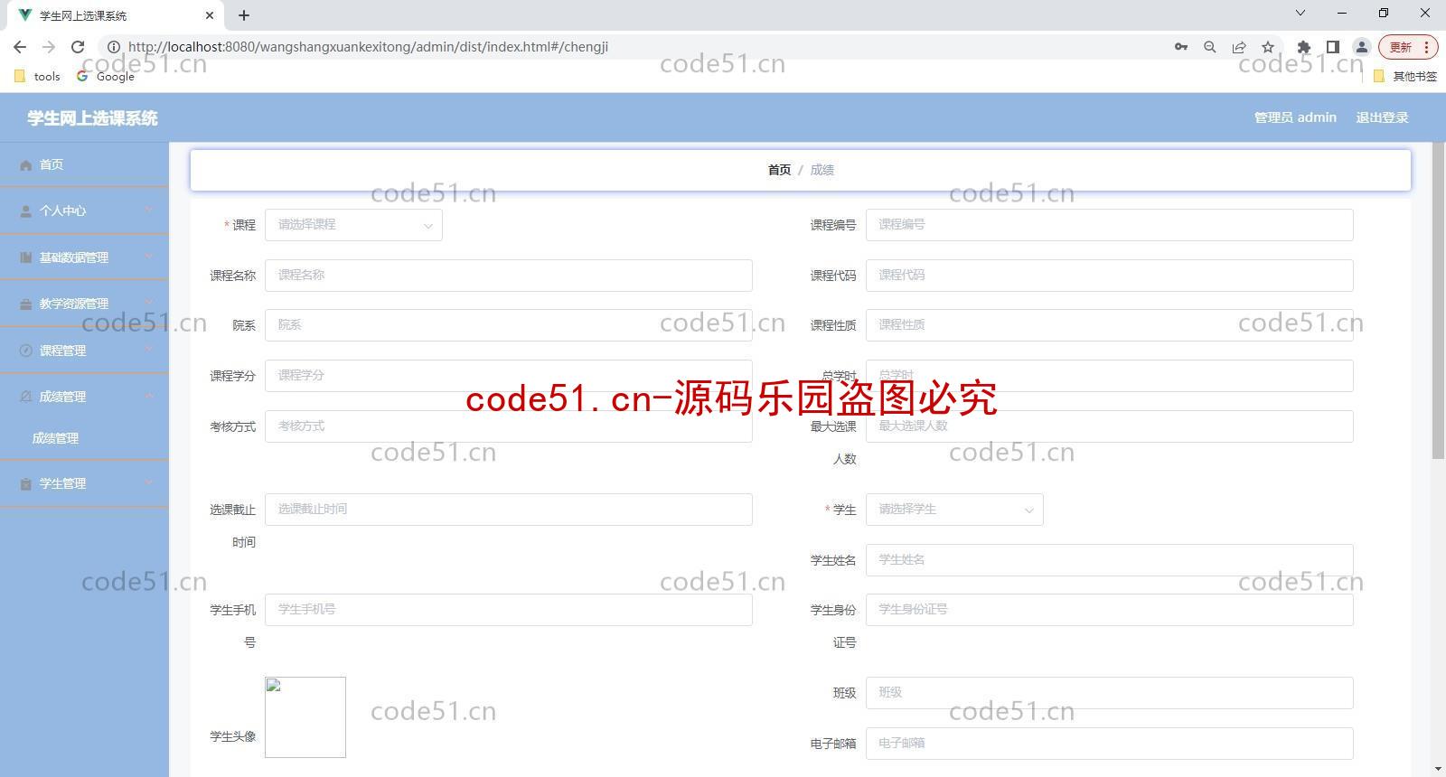Screen dimensions: 1446x777
Task: Go back using browser back arrow
Action: coord(20,47)
